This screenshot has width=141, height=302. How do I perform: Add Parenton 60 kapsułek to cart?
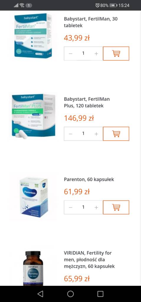click(116, 207)
